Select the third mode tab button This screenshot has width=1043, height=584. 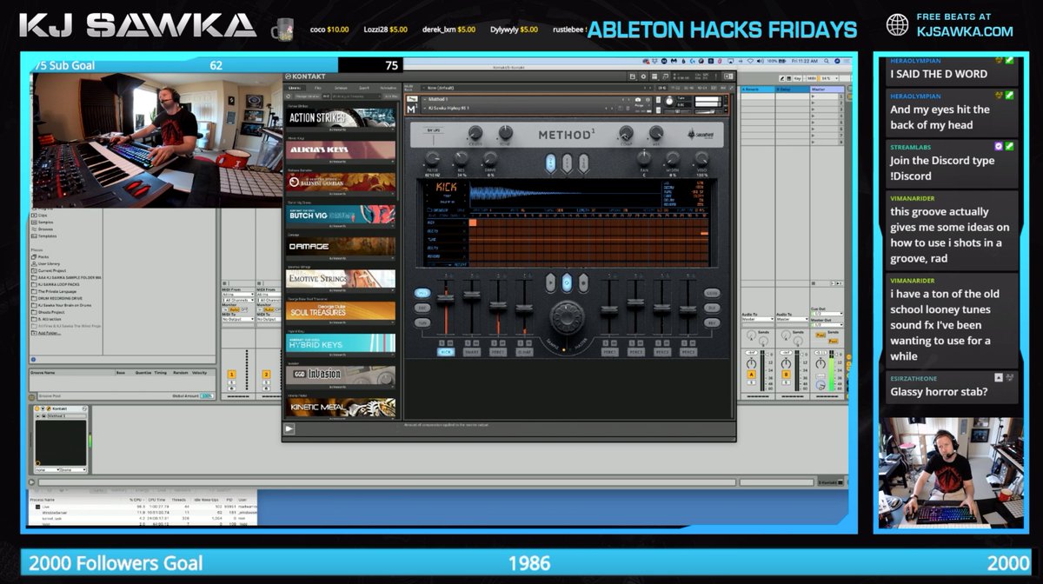click(583, 163)
